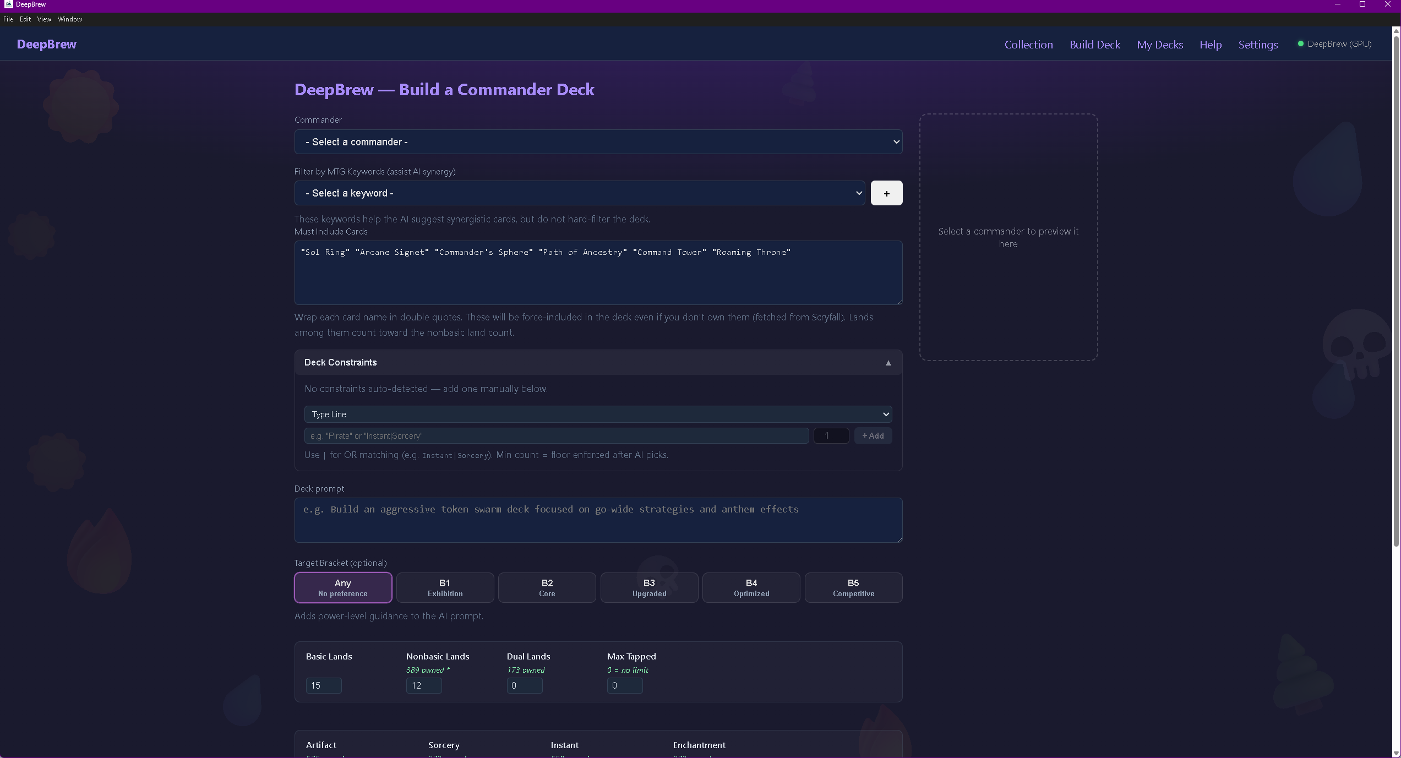Screen dimensions: 1401x758
Task: Click the constraint pattern input field
Action: [x=557, y=436]
